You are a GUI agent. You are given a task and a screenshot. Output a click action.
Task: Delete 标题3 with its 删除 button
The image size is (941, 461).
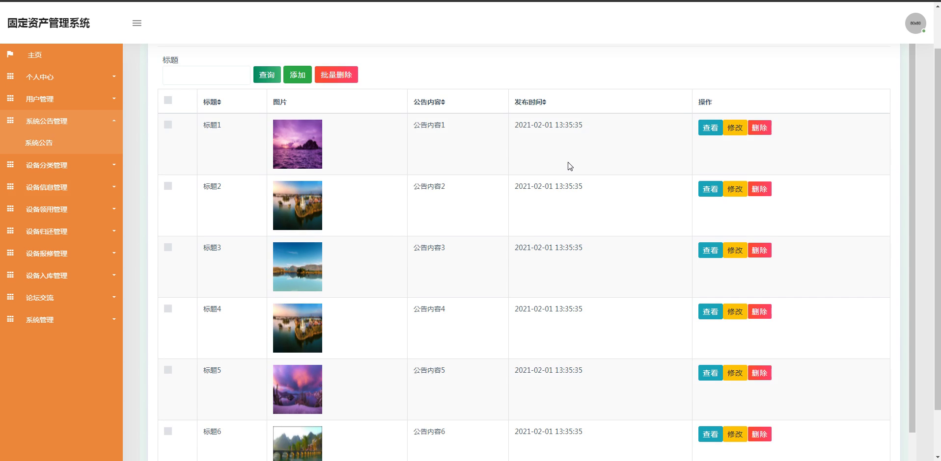759,250
